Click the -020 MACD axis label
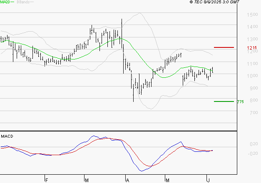 pyautogui.click(x=253, y=153)
